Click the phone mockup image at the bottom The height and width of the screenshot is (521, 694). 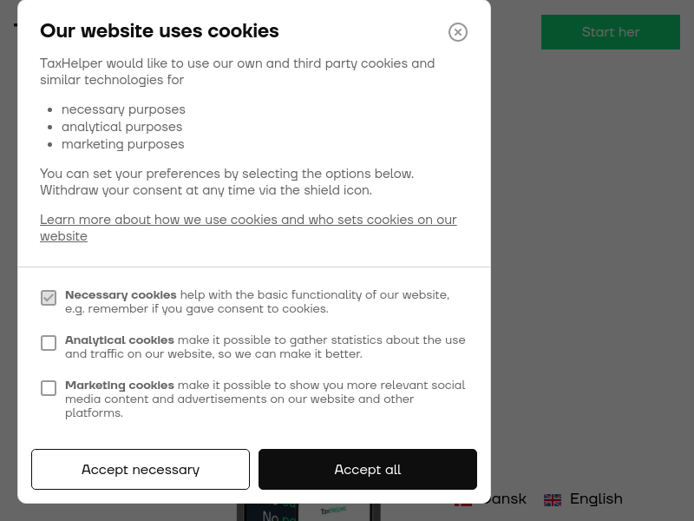click(309, 512)
